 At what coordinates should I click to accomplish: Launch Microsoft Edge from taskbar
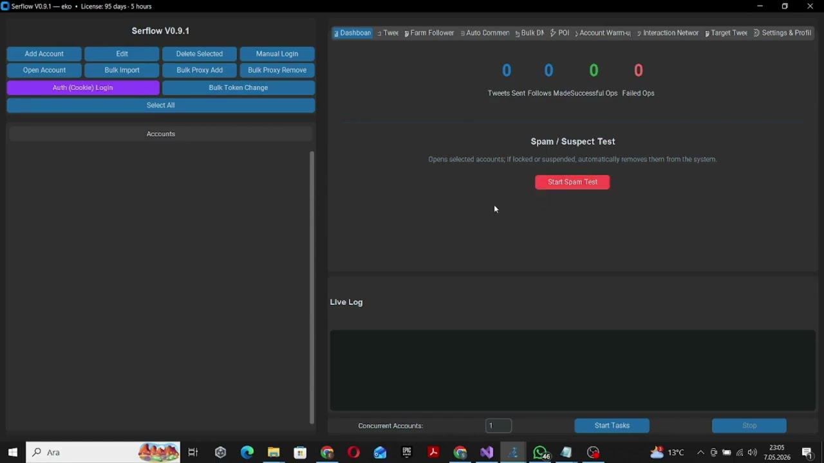[247, 452]
